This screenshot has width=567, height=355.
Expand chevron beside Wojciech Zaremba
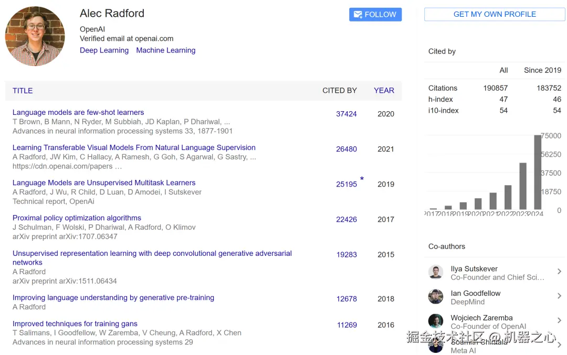click(x=559, y=320)
